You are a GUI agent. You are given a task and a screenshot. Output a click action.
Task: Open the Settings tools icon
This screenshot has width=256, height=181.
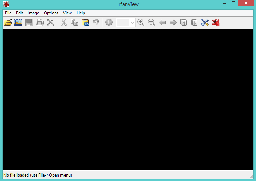coord(205,23)
